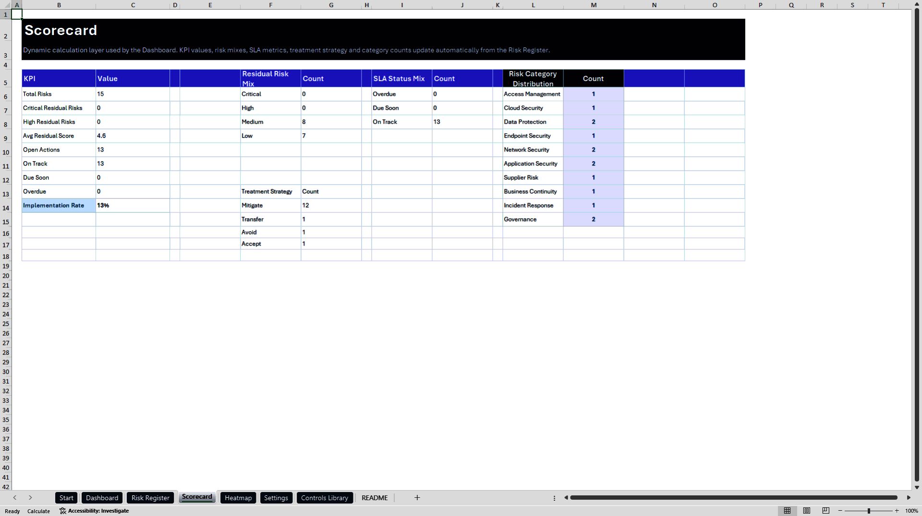Switch to Page Layout view icon
Screen dimensions: 922x516
click(x=807, y=511)
